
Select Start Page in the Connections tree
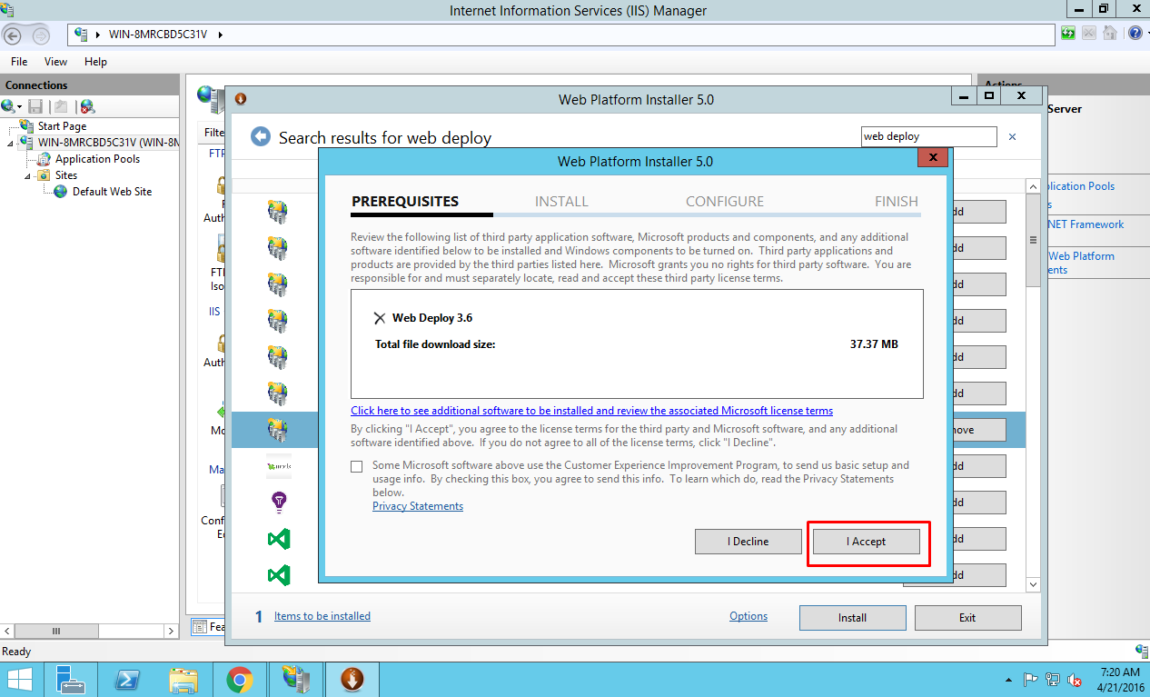tap(63, 126)
